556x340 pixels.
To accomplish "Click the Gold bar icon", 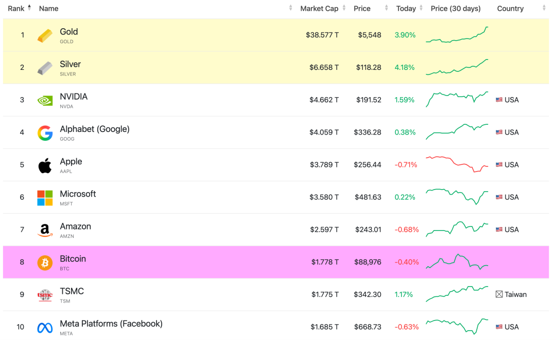I will pos(45,35).
